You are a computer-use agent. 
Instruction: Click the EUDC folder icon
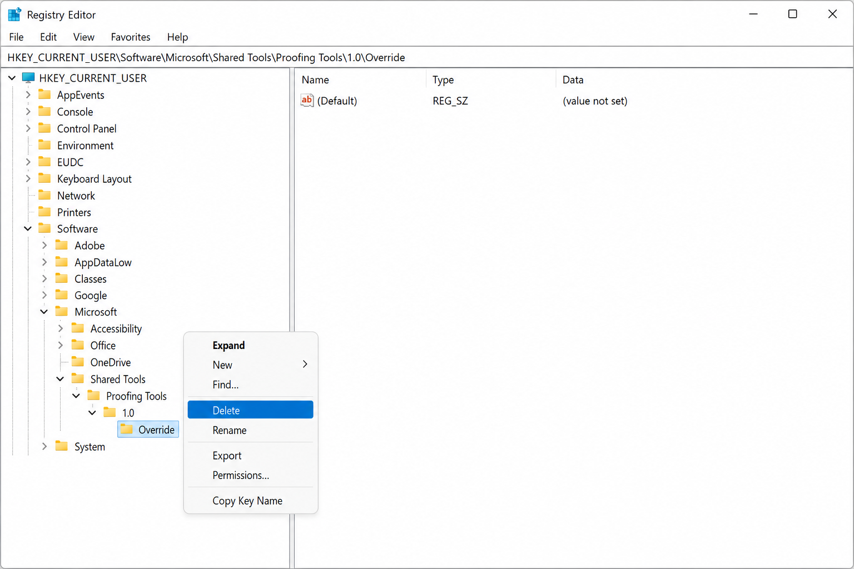click(44, 162)
